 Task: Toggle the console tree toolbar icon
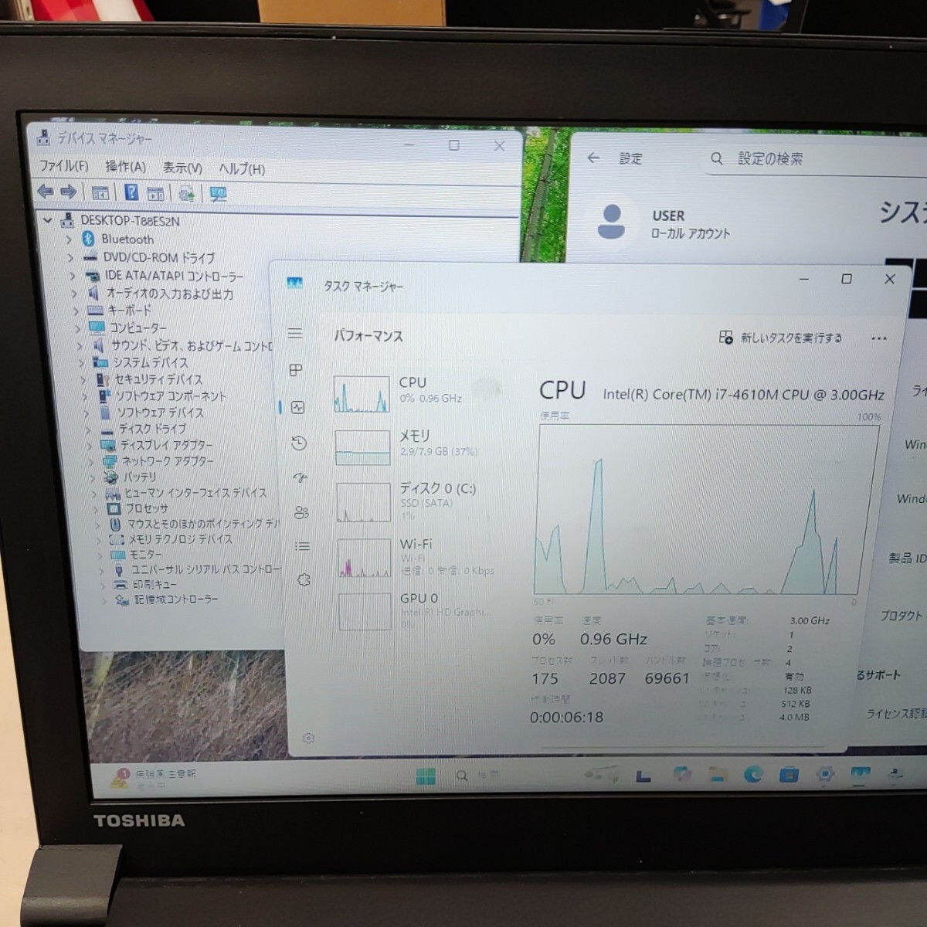pos(100,192)
